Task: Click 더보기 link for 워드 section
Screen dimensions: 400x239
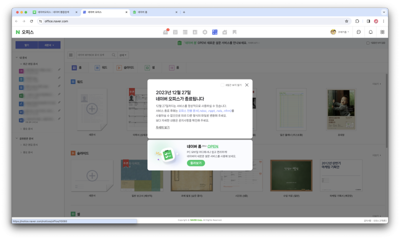Action: coord(376,84)
